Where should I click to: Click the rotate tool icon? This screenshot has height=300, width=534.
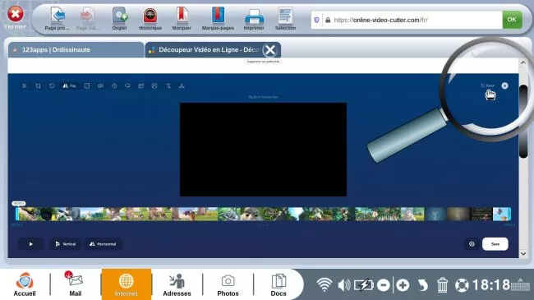(x=52, y=86)
